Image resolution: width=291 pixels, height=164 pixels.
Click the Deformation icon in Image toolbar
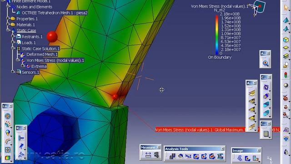click(x=240, y=158)
